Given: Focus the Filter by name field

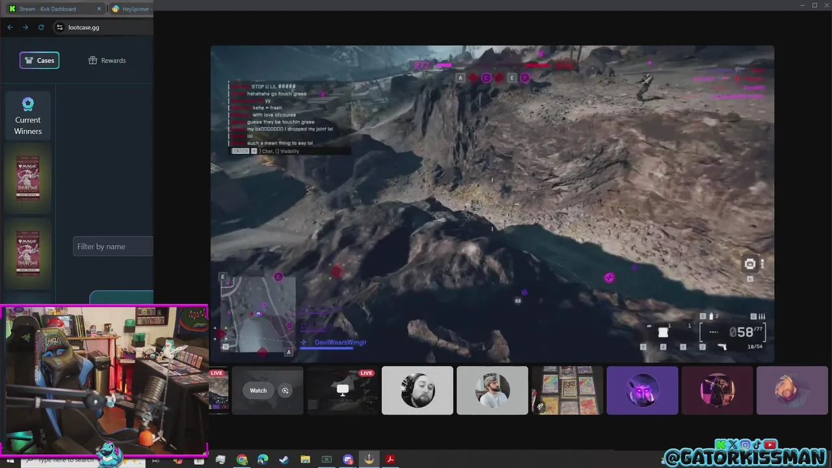Looking at the screenshot, I should pos(113,246).
